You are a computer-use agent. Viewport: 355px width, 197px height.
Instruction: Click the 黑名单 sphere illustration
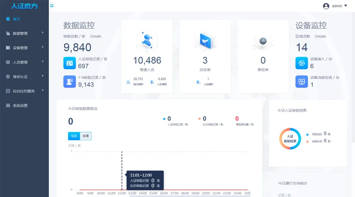coord(263,41)
